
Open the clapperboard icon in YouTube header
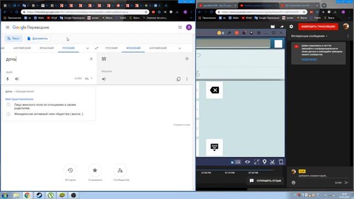273,27
